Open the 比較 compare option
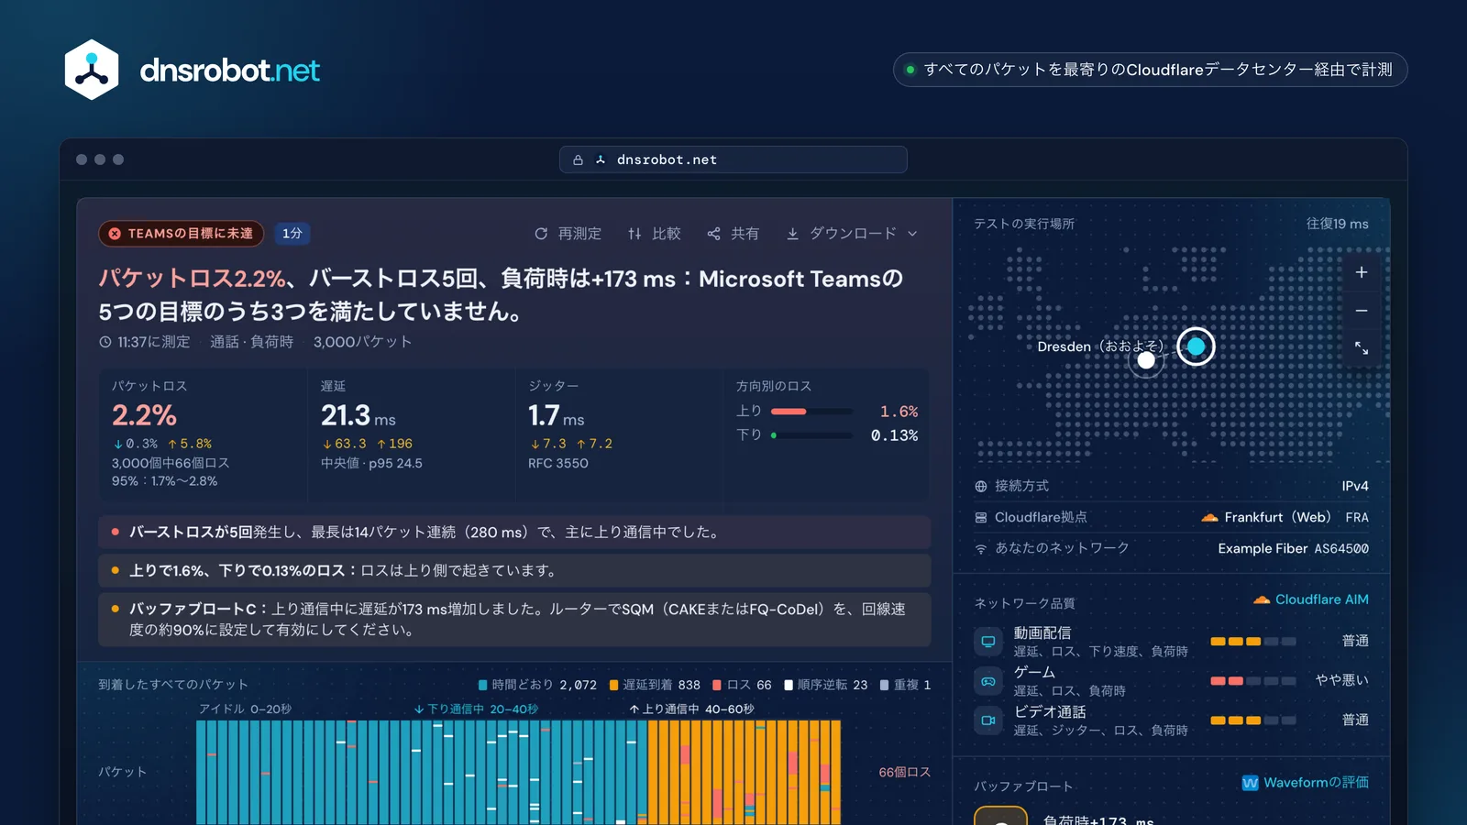Image resolution: width=1467 pixels, height=825 pixels. pos(655,234)
